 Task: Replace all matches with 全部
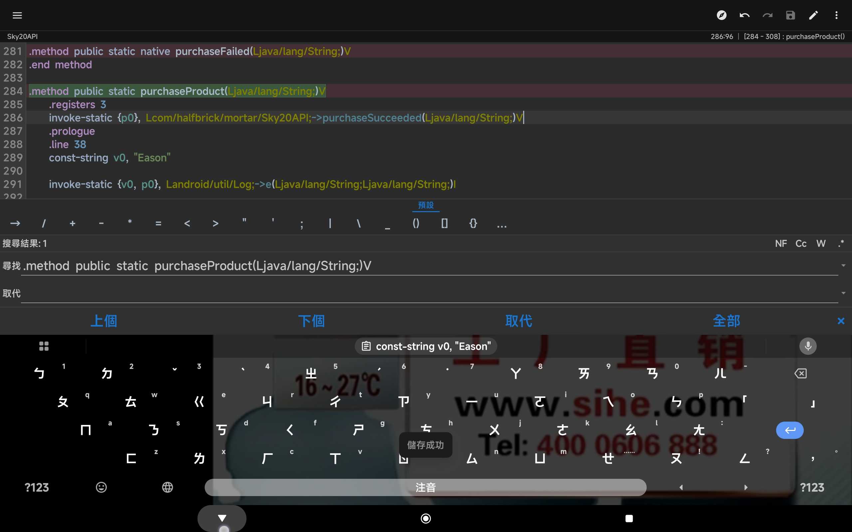pyautogui.click(x=726, y=321)
